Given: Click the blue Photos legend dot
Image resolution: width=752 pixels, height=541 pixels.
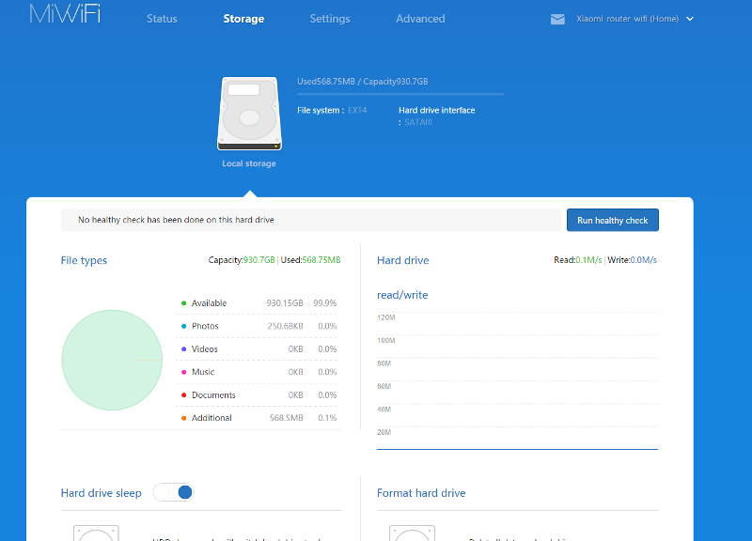Looking at the screenshot, I should (x=183, y=327).
